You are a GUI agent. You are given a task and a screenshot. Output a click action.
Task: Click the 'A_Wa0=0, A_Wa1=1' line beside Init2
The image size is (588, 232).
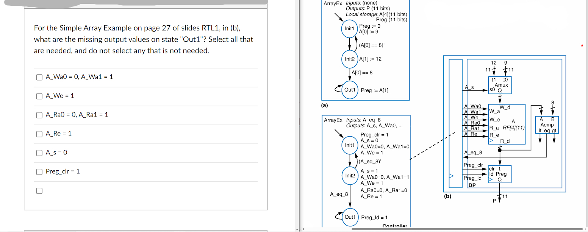tap(385, 177)
